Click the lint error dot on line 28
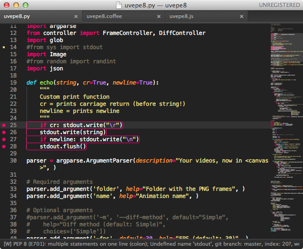 coord(4,146)
